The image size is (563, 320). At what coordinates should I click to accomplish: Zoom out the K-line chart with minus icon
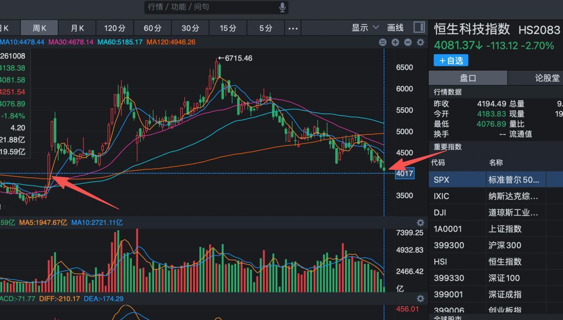click(408, 42)
